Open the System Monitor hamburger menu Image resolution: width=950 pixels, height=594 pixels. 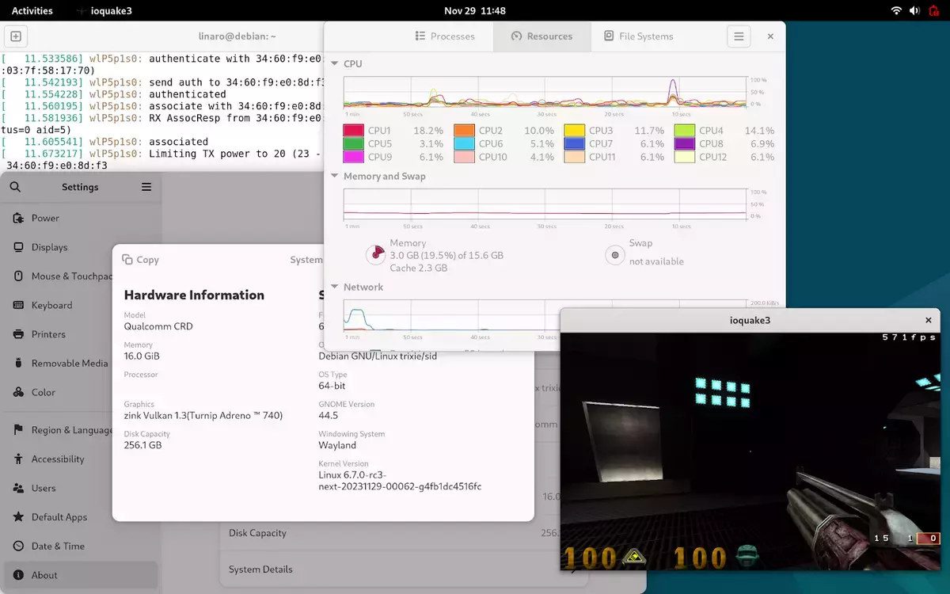coord(738,36)
